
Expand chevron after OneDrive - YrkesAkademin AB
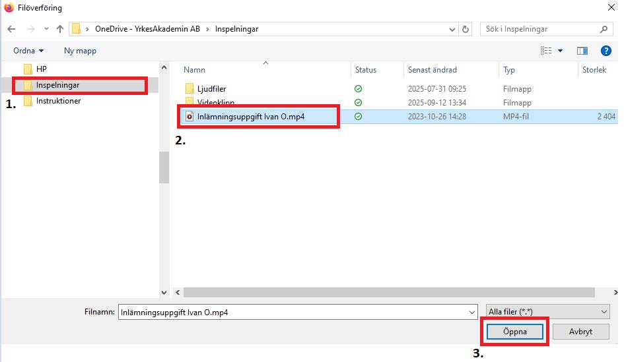point(207,29)
